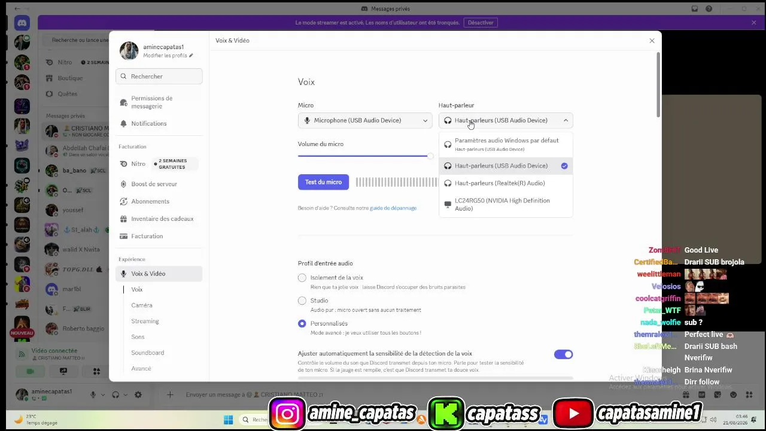Open ba_bano direct message
Screen dimensions: 766x431
tap(75, 171)
